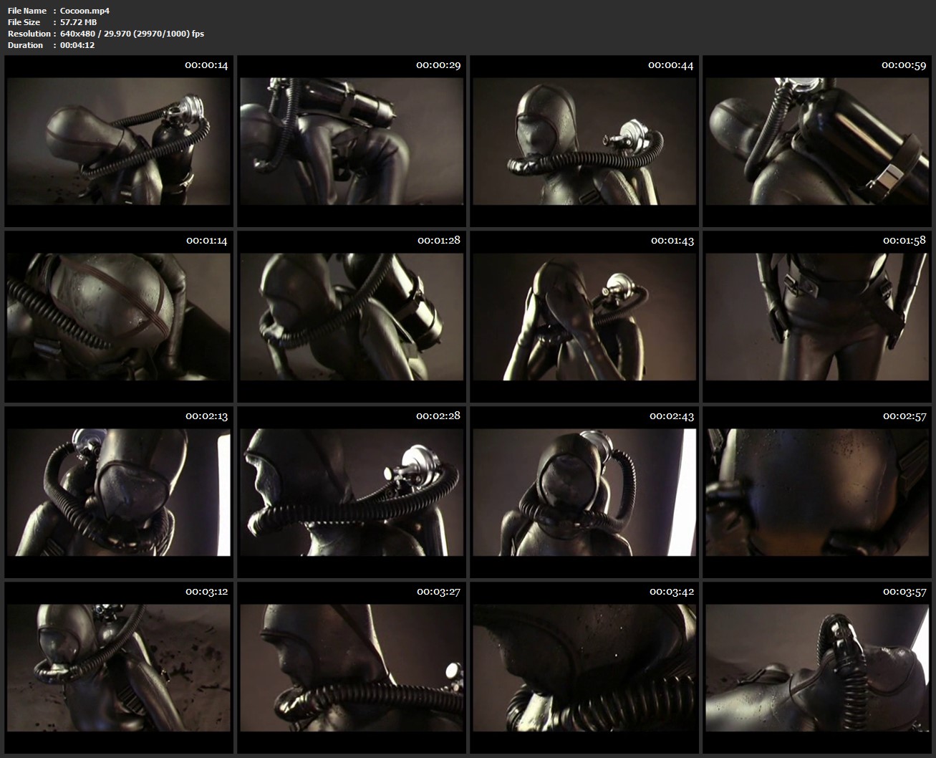Choose the frame captured at 00:03:42

click(584, 668)
